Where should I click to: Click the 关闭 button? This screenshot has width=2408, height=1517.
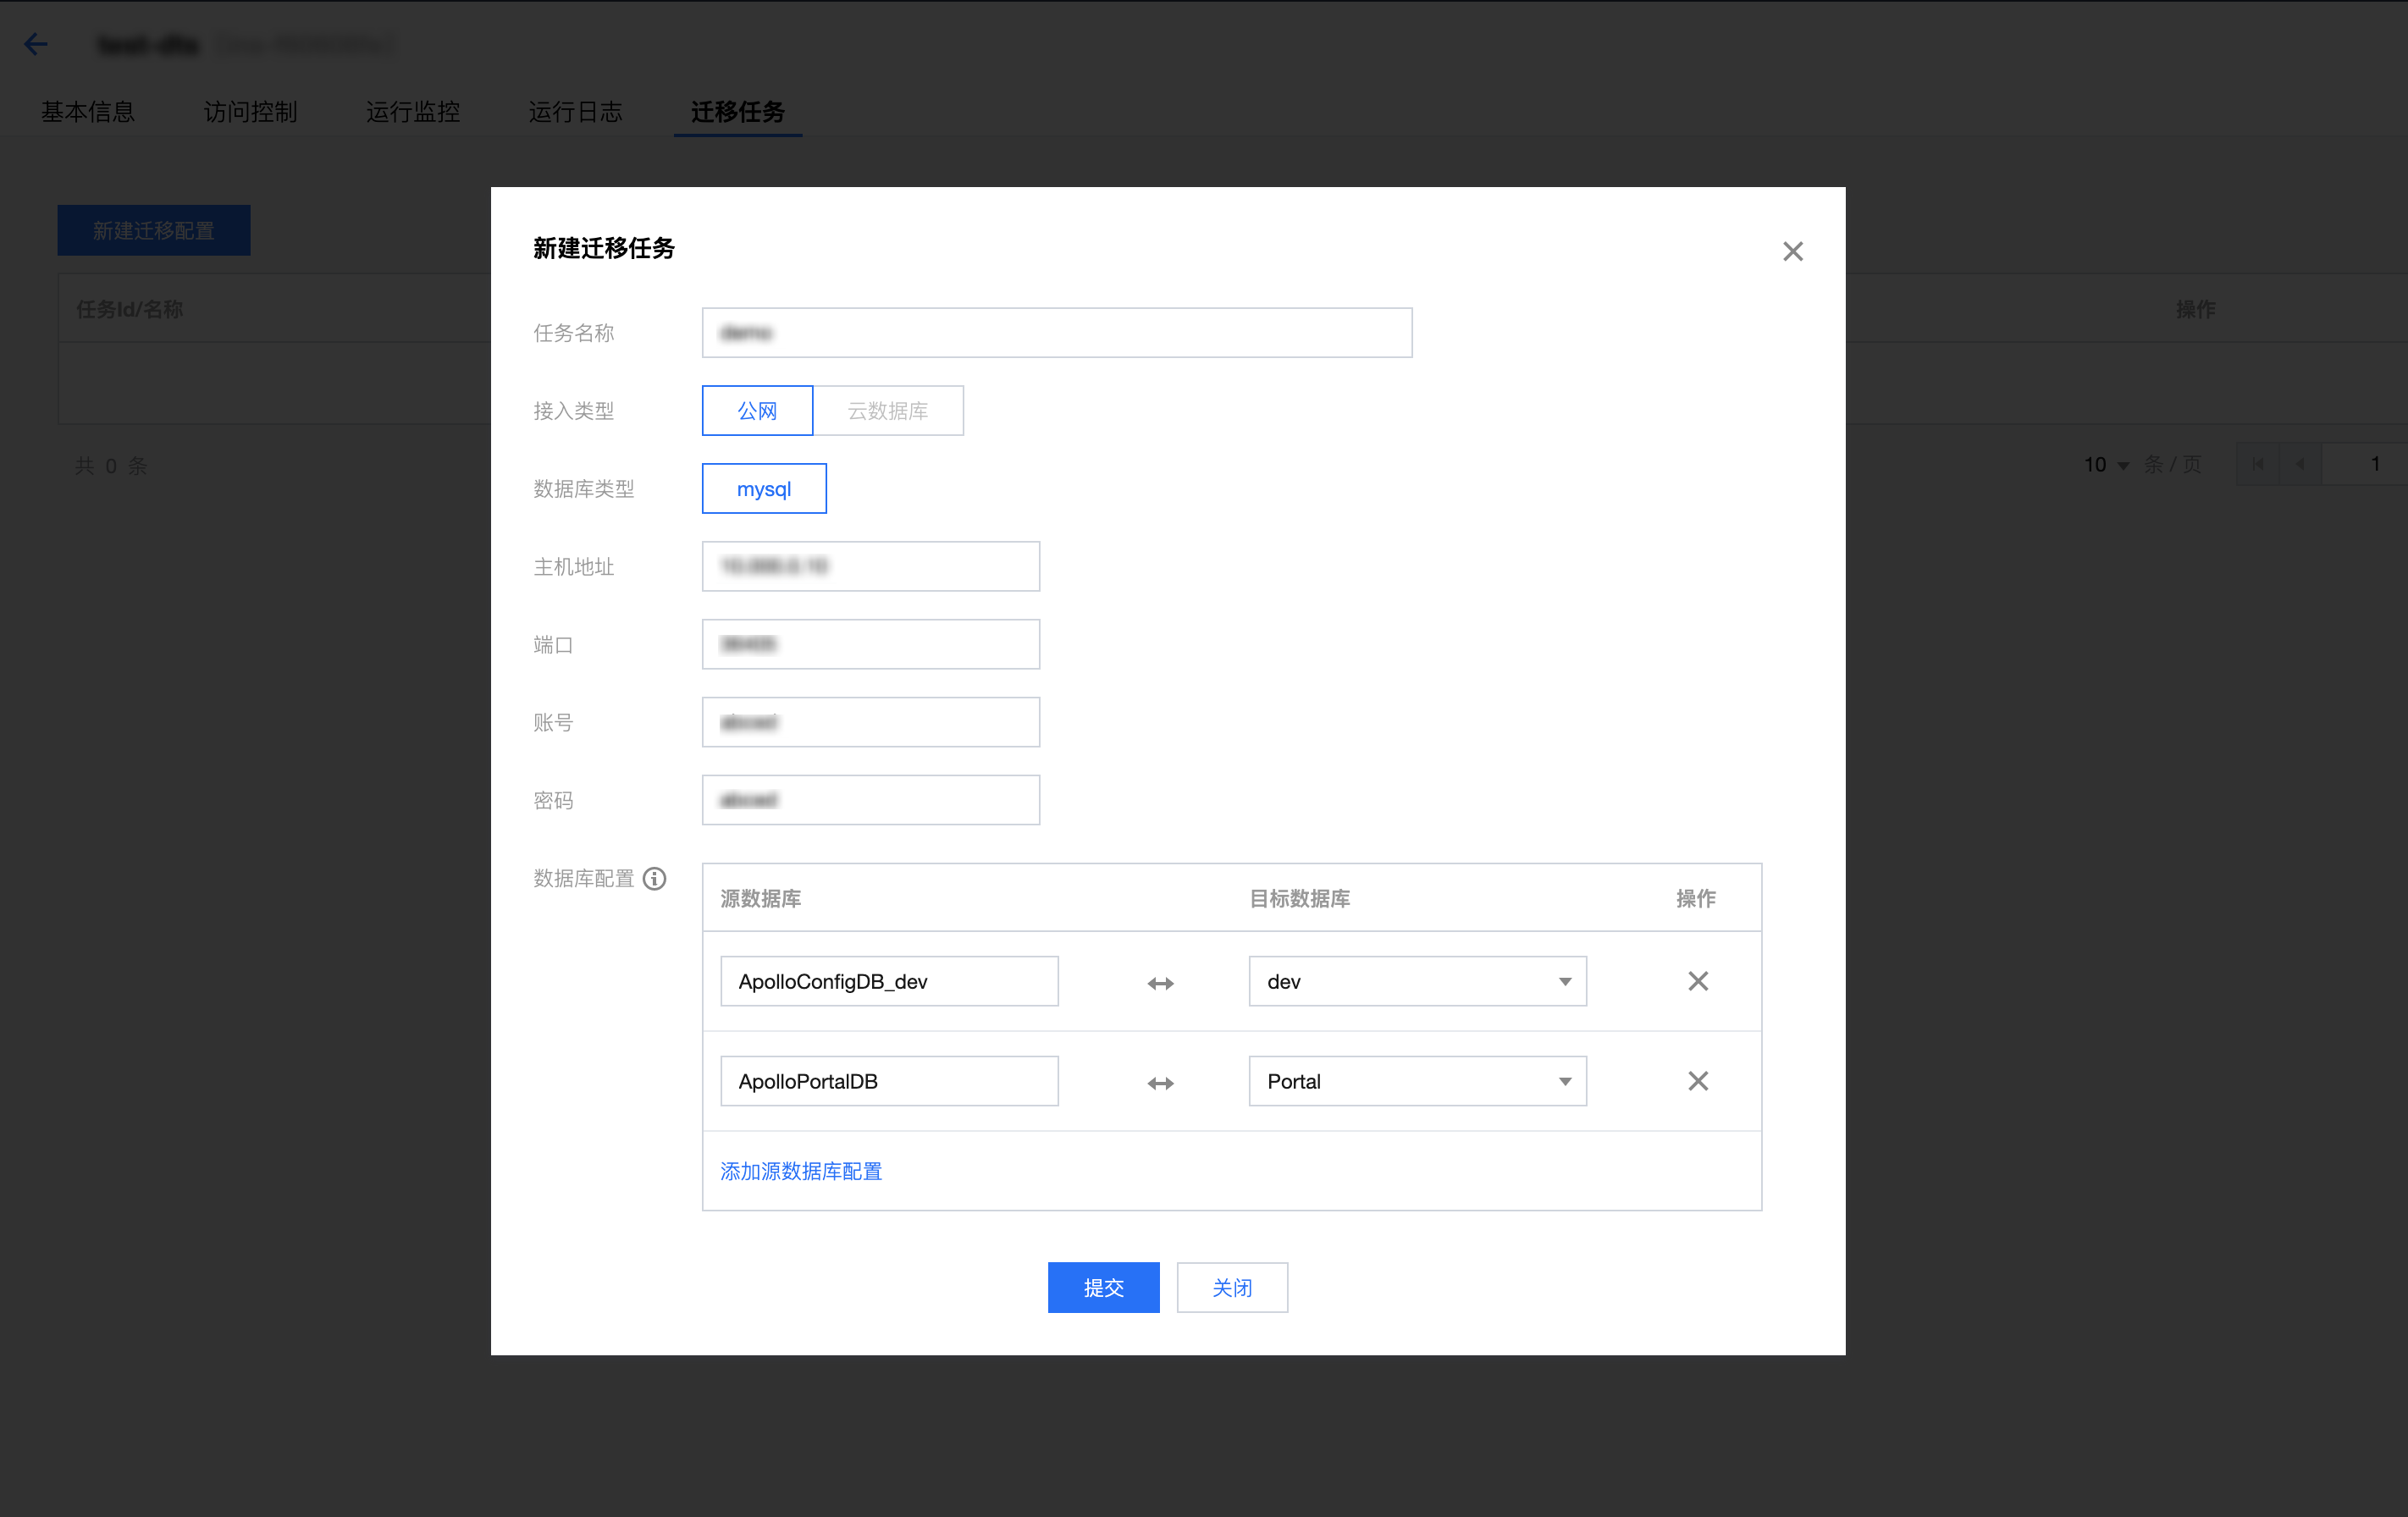(1231, 1287)
